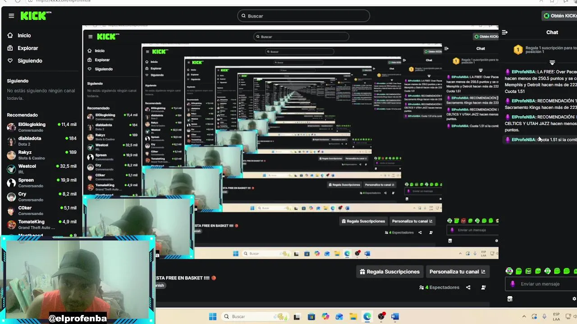Open OBS Studio from the taskbar

tap(381, 317)
